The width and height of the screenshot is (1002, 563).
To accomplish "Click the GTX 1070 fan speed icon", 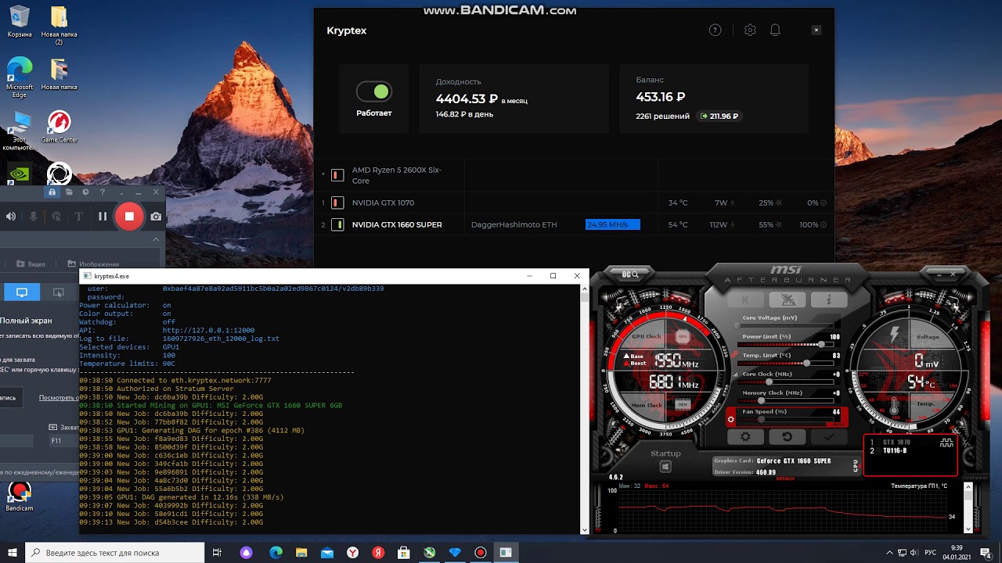I will pyautogui.click(x=777, y=203).
